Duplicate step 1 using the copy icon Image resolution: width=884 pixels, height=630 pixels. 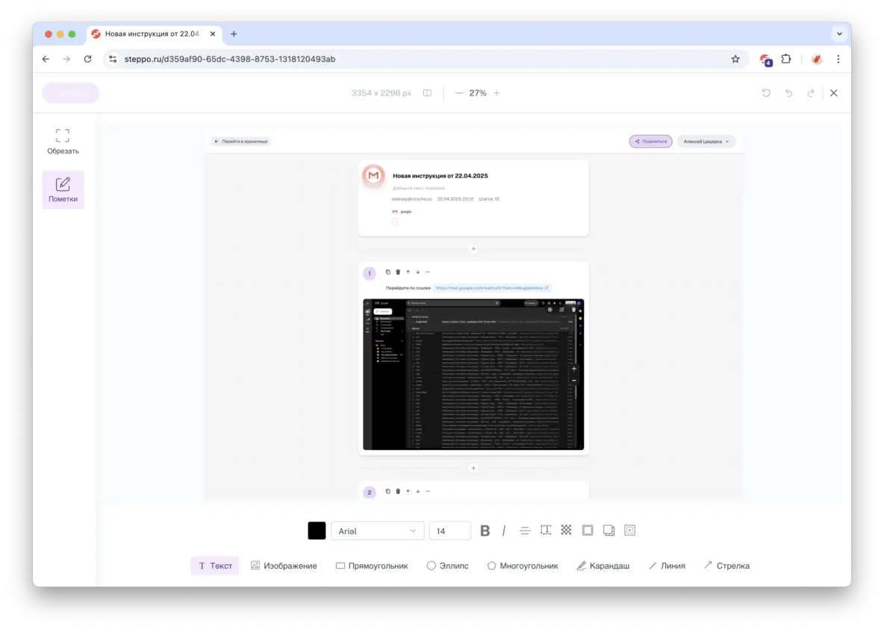(x=387, y=272)
